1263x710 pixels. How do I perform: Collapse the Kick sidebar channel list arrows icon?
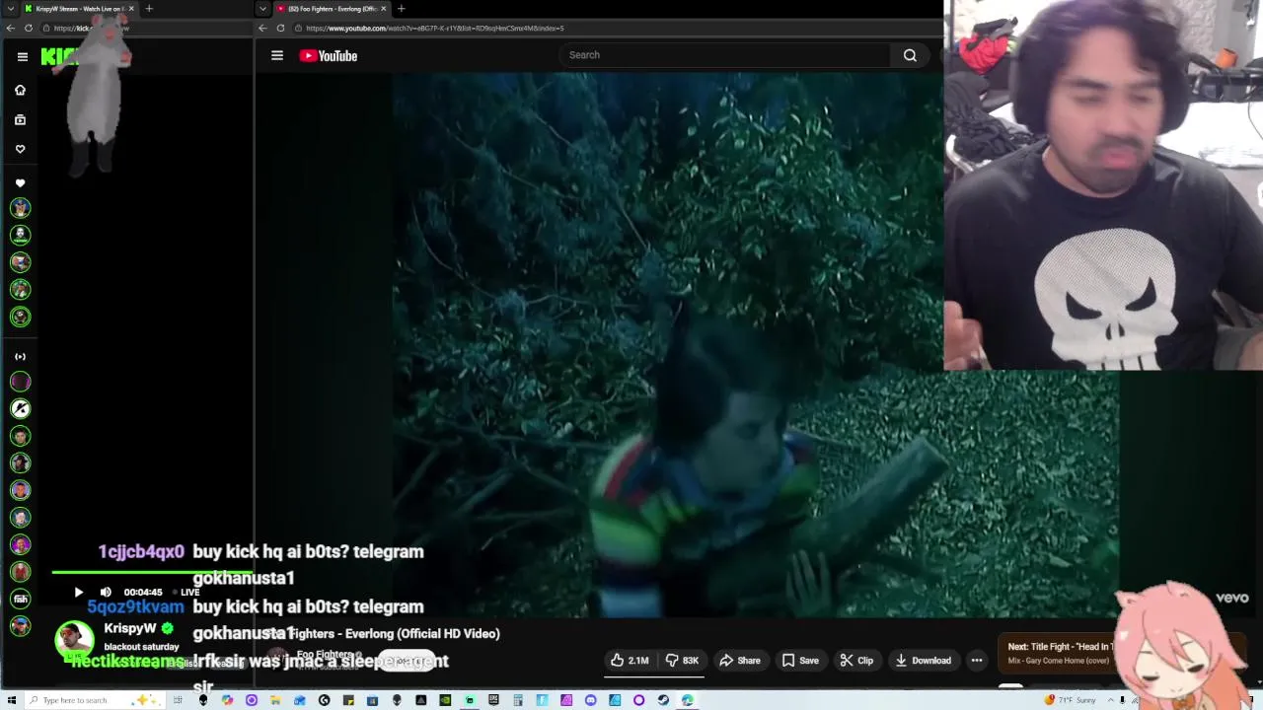(20, 356)
